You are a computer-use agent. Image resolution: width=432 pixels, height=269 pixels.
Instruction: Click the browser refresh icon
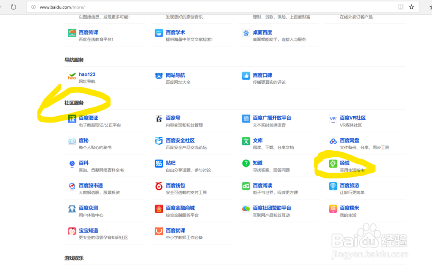point(13,7)
